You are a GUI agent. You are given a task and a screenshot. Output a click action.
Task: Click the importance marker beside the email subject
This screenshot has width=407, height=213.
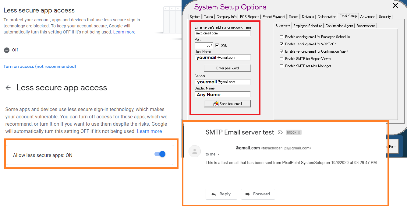click(280, 132)
